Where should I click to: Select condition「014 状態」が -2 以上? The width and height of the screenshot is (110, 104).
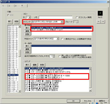(62, 28)
